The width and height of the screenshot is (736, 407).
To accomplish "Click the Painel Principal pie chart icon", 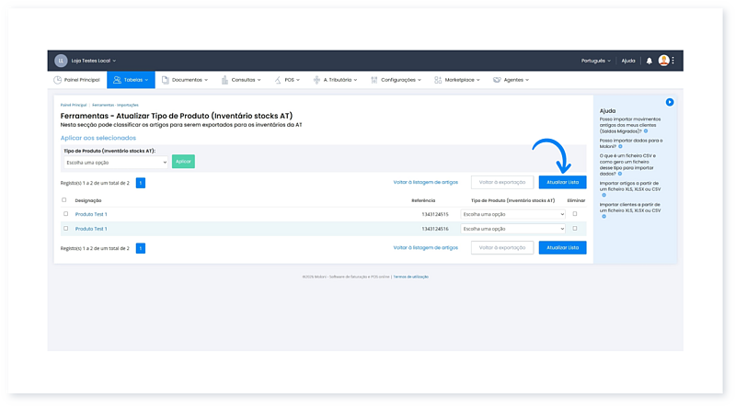I will 57,80.
